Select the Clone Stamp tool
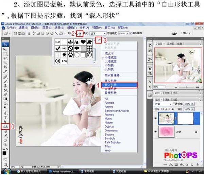 click(x=5, y=86)
